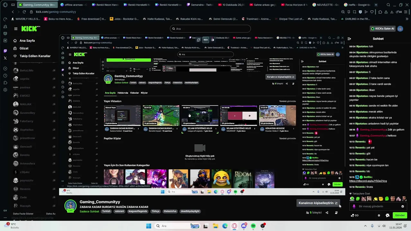Open the Opera GX main menu logo
The width and height of the screenshot is (411, 231).
pyautogui.click(x=5, y=5)
